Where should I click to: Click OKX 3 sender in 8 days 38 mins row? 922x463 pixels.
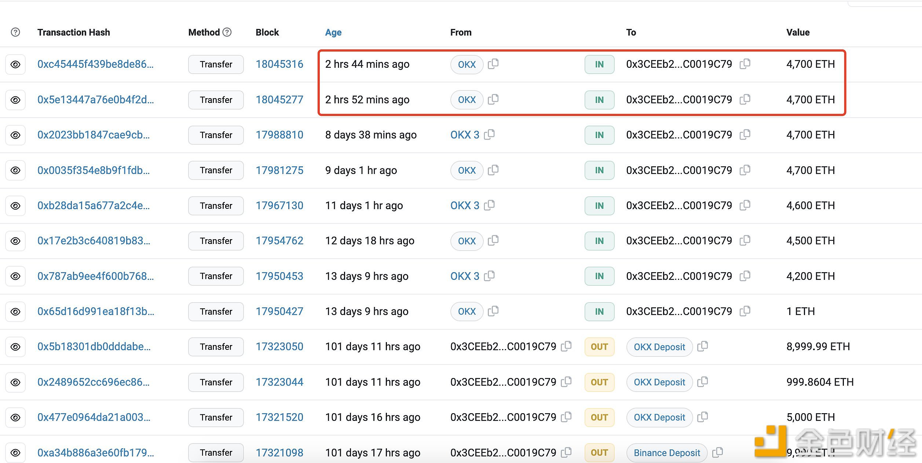(465, 135)
